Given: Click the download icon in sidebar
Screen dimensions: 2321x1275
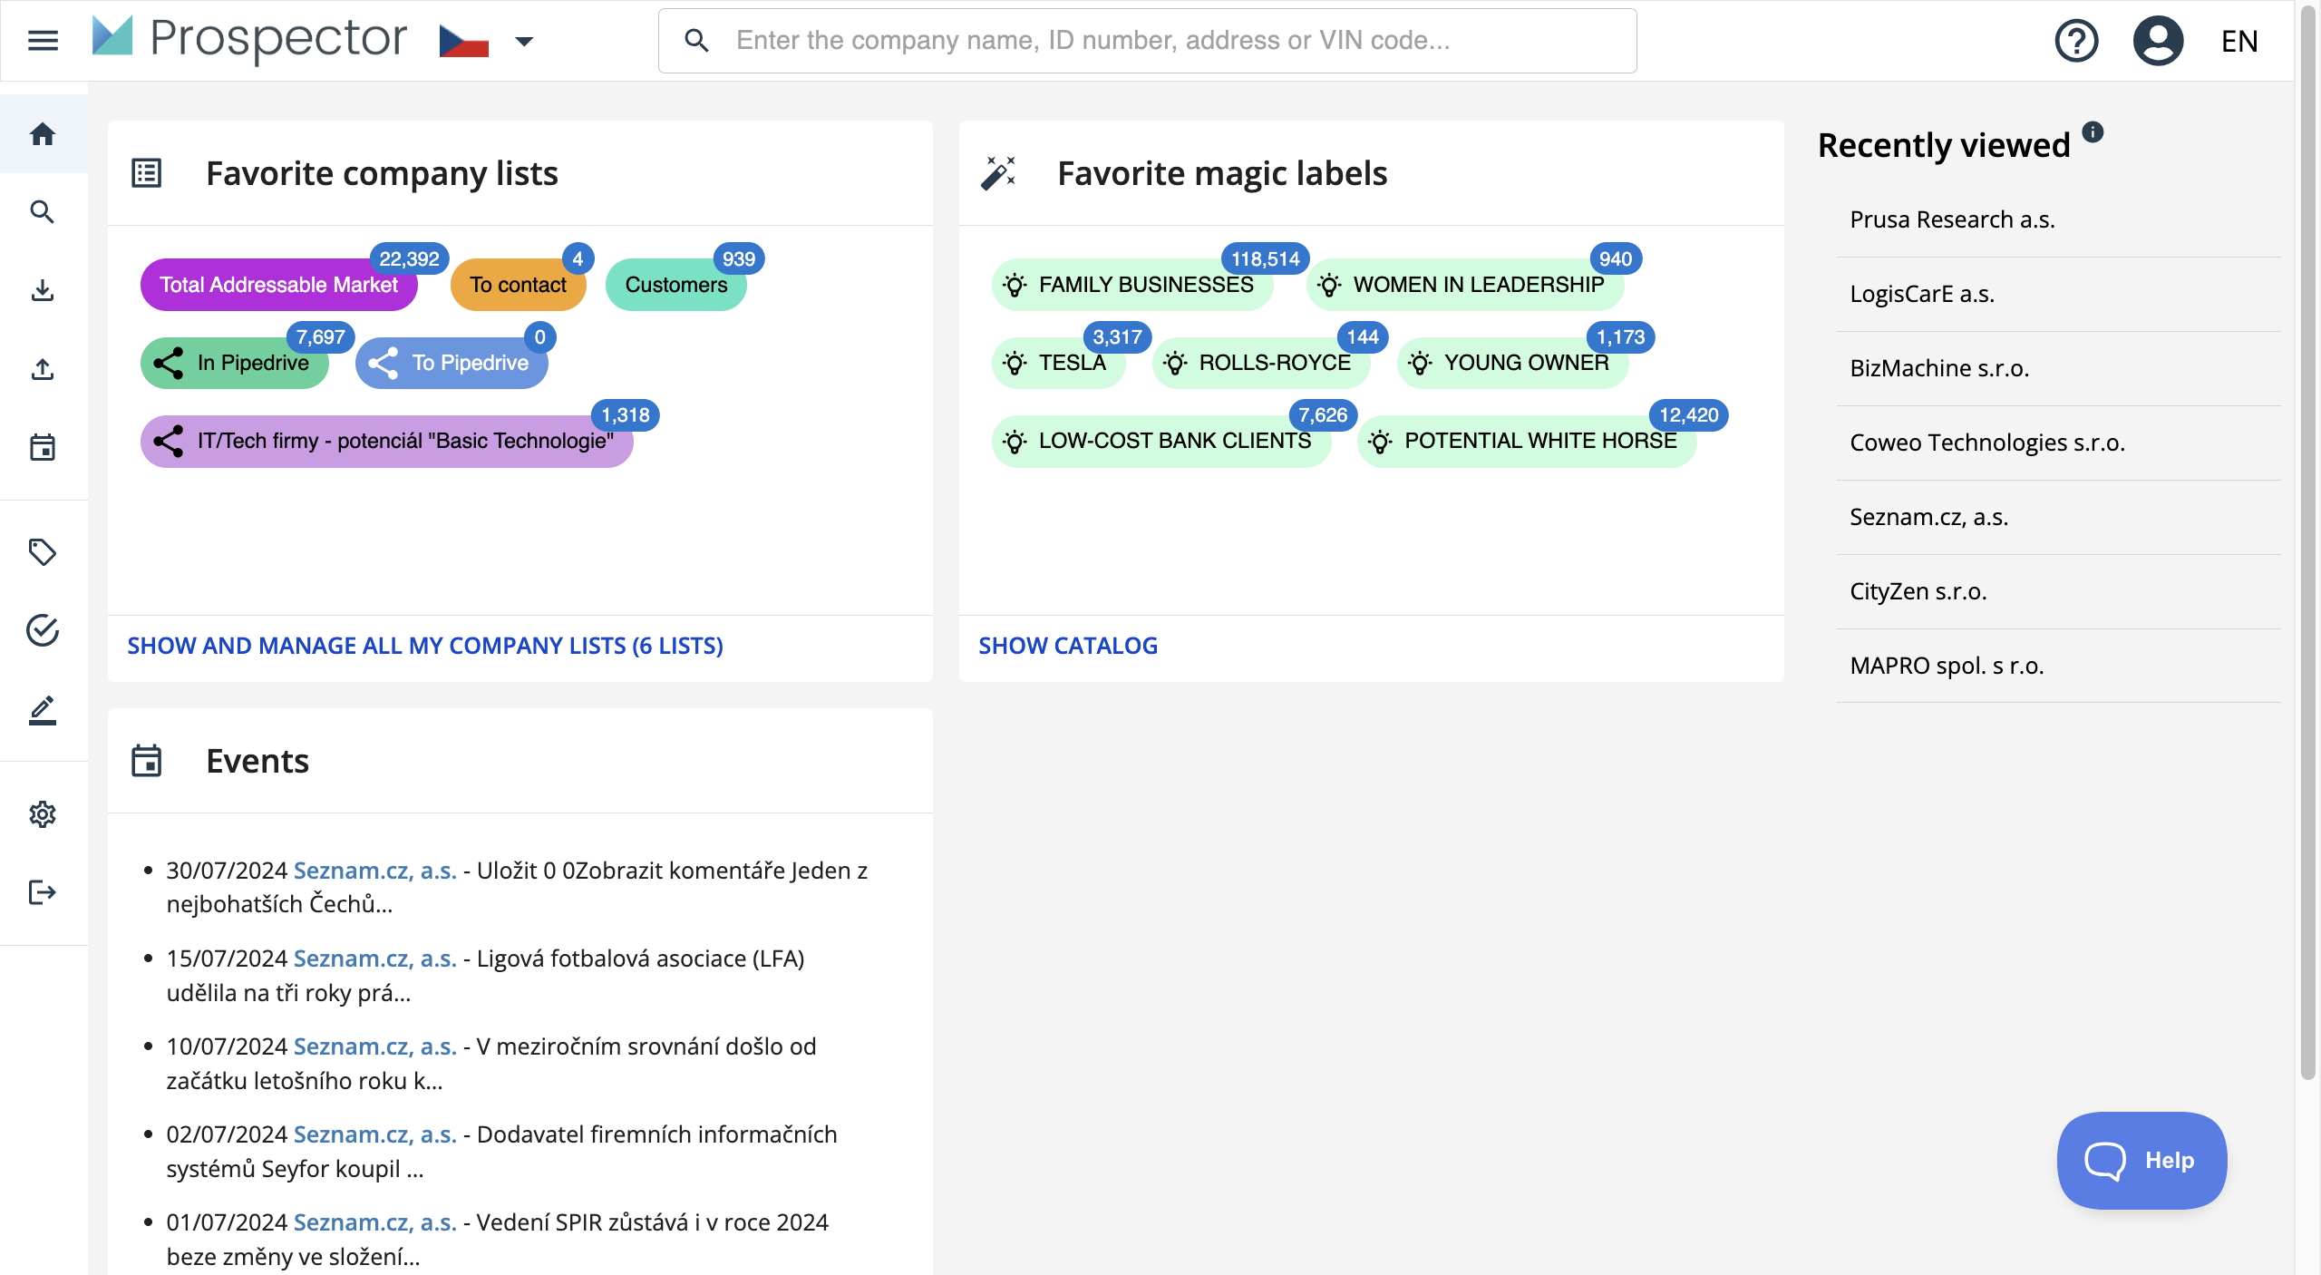Looking at the screenshot, I should 43,290.
